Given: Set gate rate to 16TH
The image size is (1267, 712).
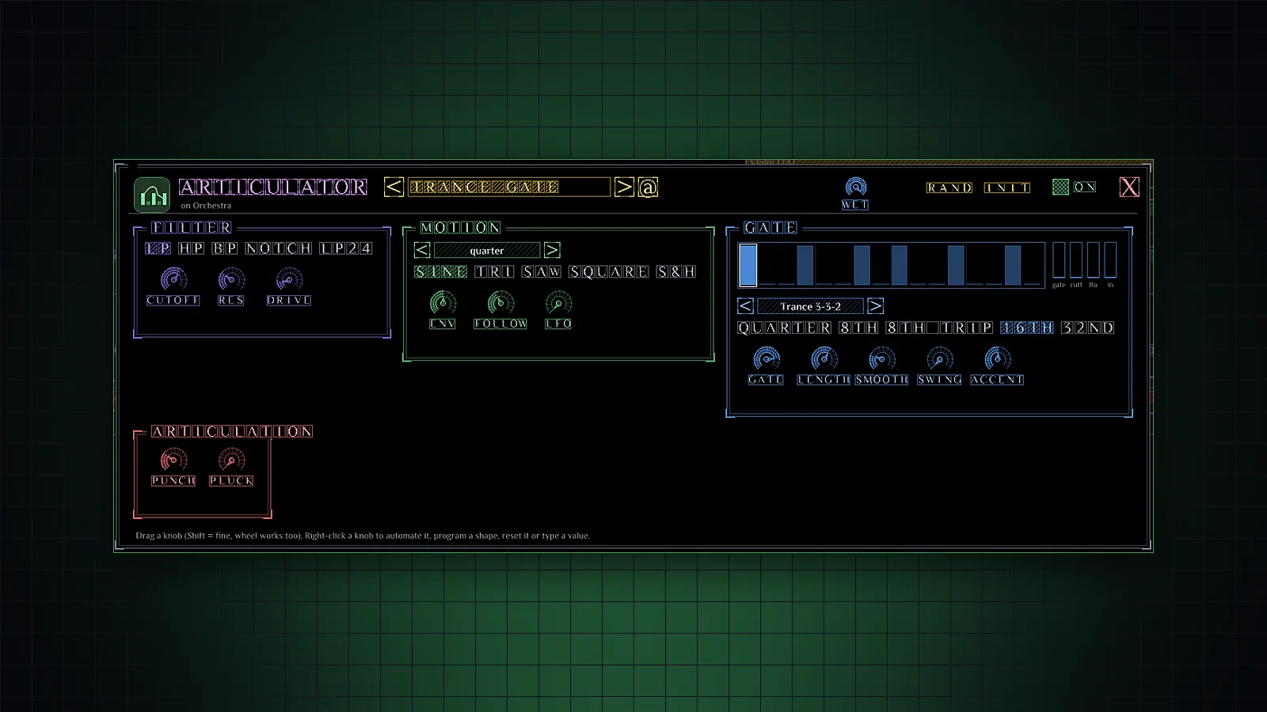Looking at the screenshot, I should tap(1027, 328).
